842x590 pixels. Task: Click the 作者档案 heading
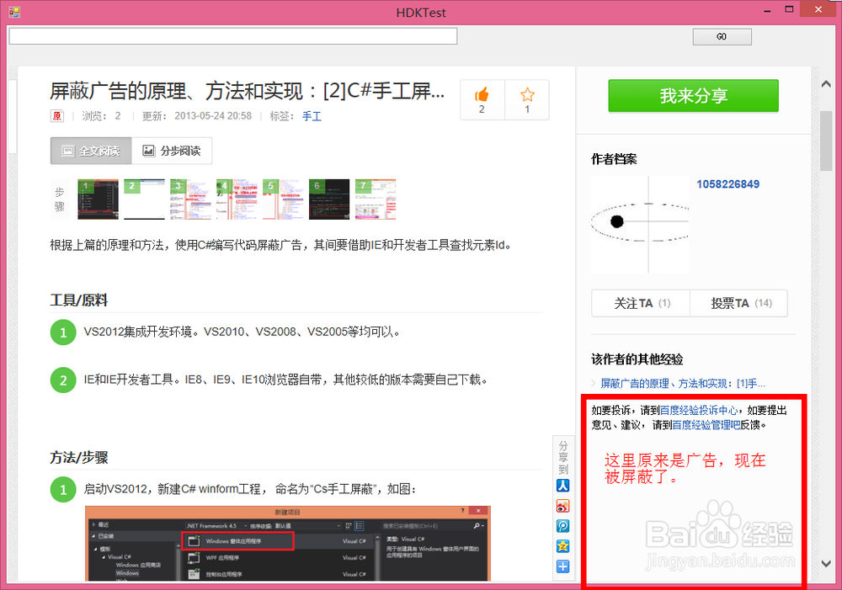click(614, 159)
